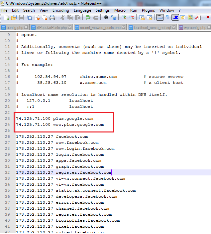211x234 pixels.
Task: Click the line '74.125.71.100 www.plus.google.com'
Action: click(60, 124)
